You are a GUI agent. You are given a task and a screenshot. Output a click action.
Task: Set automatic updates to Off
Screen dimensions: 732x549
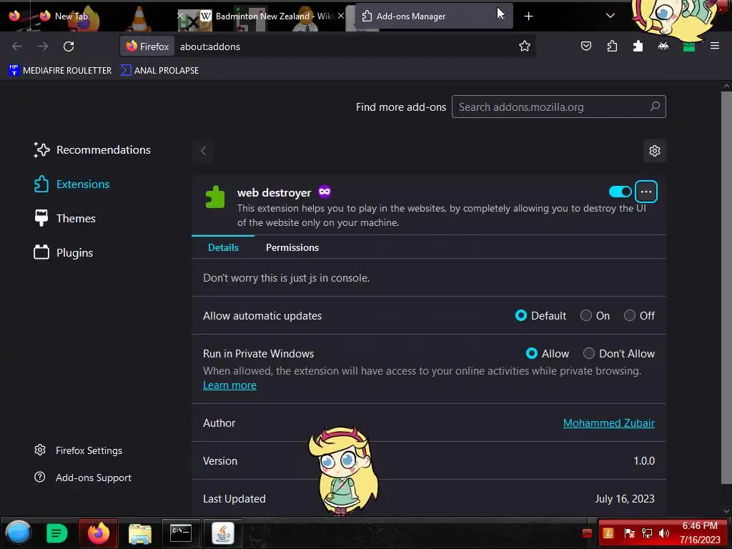click(x=630, y=315)
